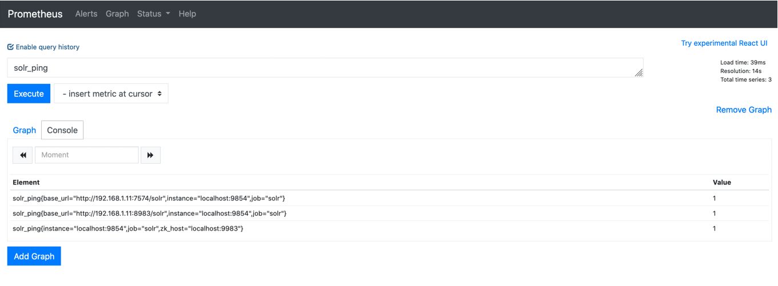The width and height of the screenshot is (778, 286).
Task: Select the solr_ping row with port 7574
Action: tap(149, 198)
